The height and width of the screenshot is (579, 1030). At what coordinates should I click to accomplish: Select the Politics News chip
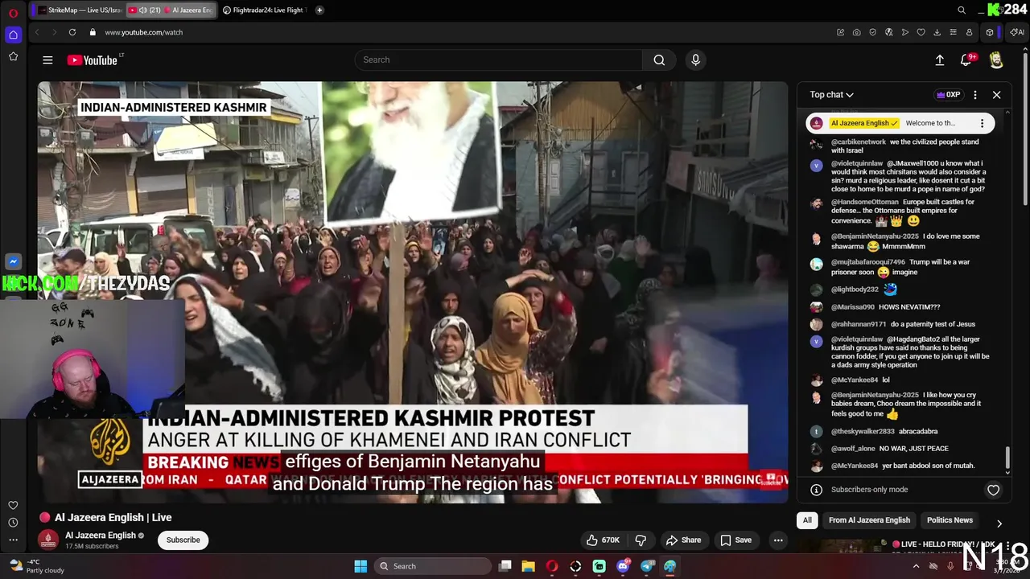(x=950, y=520)
